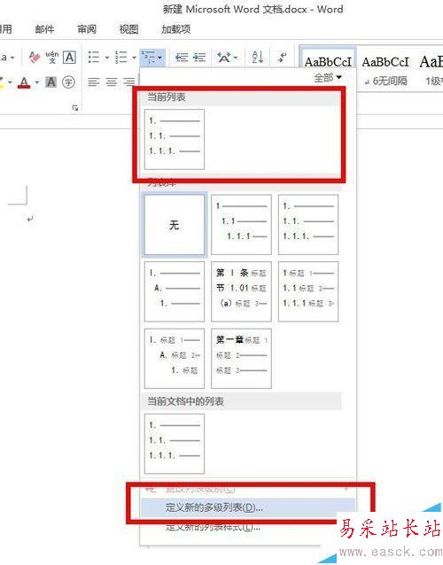
Task: Select the 无 option in list library
Action: point(175,225)
